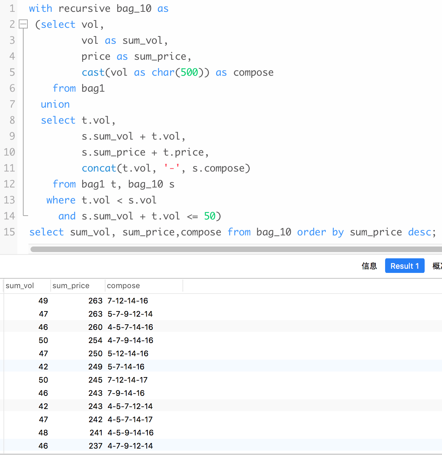Screen dimensions: 442x459
Task: Place cursor on the order keyword
Action: coord(312,232)
